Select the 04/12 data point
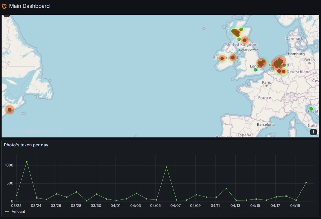This screenshot has width=321, height=219. (x=226, y=189)
